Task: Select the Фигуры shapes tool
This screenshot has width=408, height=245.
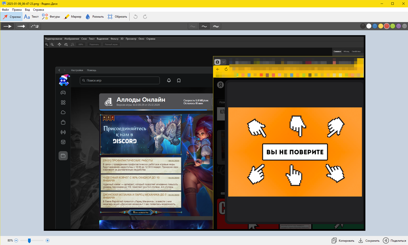Action: click(x=51, y=17)
